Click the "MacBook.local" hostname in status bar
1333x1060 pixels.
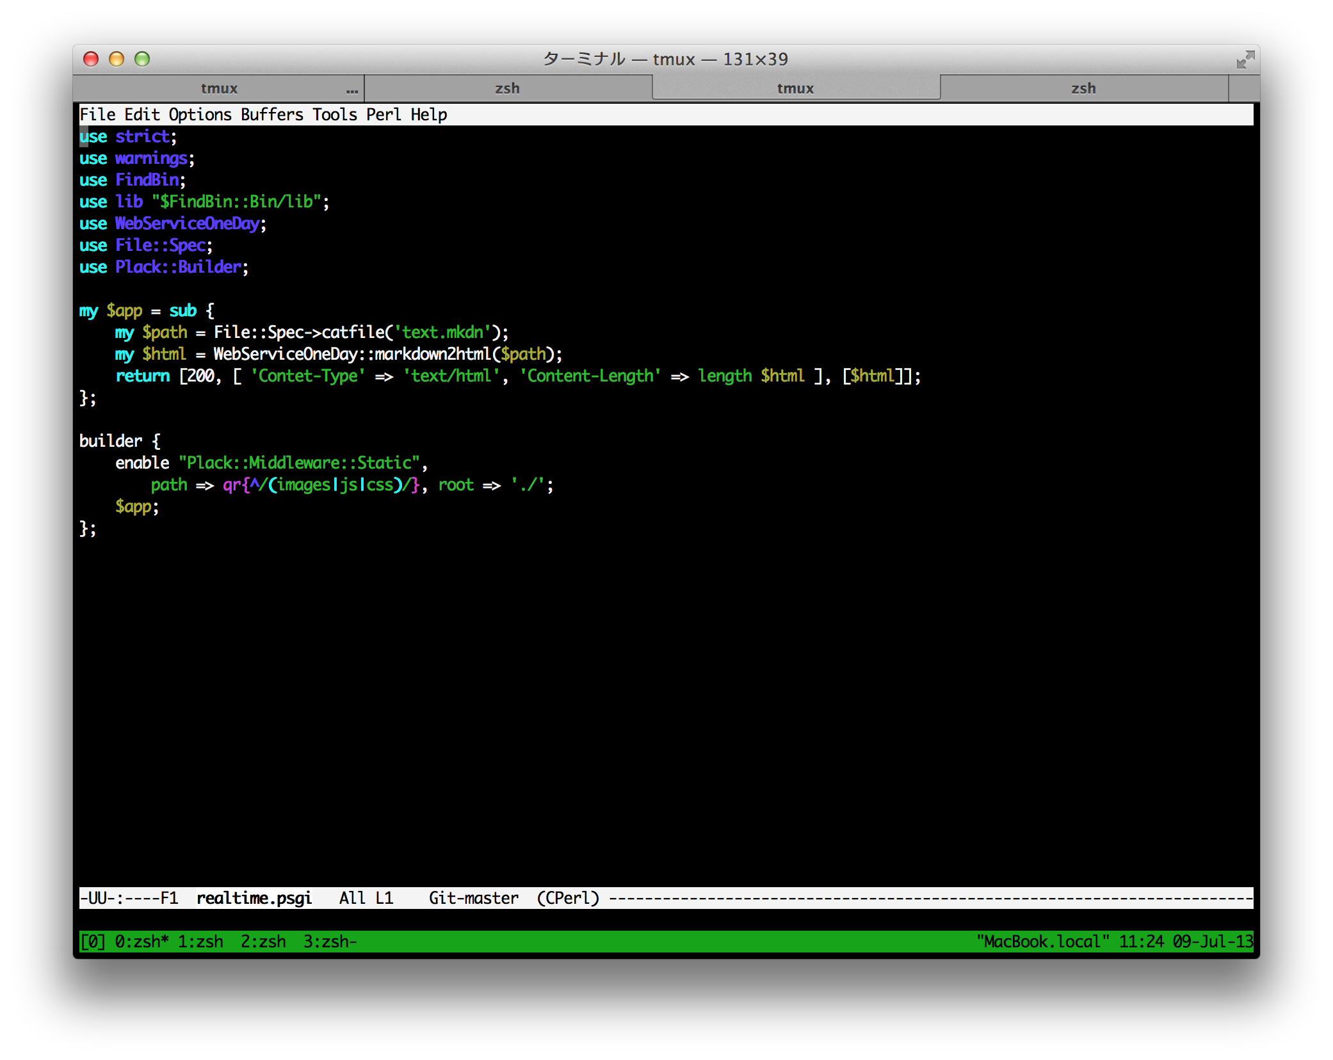(x=1043, y=942)
